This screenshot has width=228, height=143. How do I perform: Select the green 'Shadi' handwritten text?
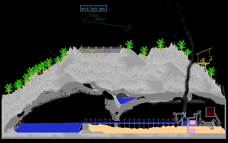click(94, 15)
